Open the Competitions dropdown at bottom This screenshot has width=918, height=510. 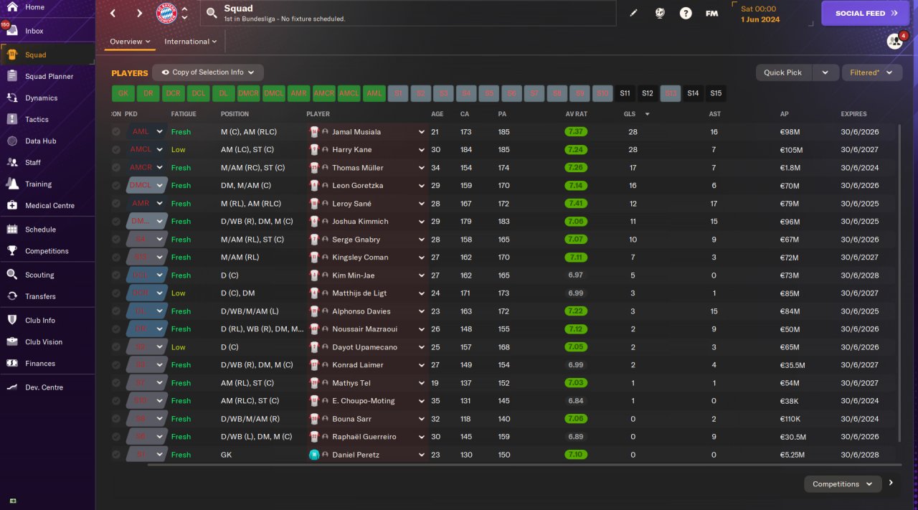843,484
